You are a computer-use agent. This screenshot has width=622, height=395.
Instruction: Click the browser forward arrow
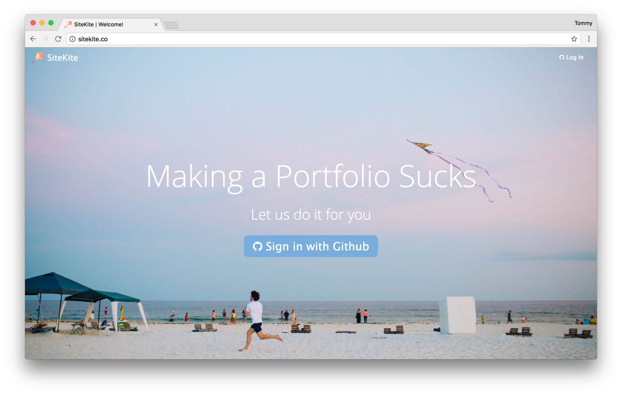point(45,39)
